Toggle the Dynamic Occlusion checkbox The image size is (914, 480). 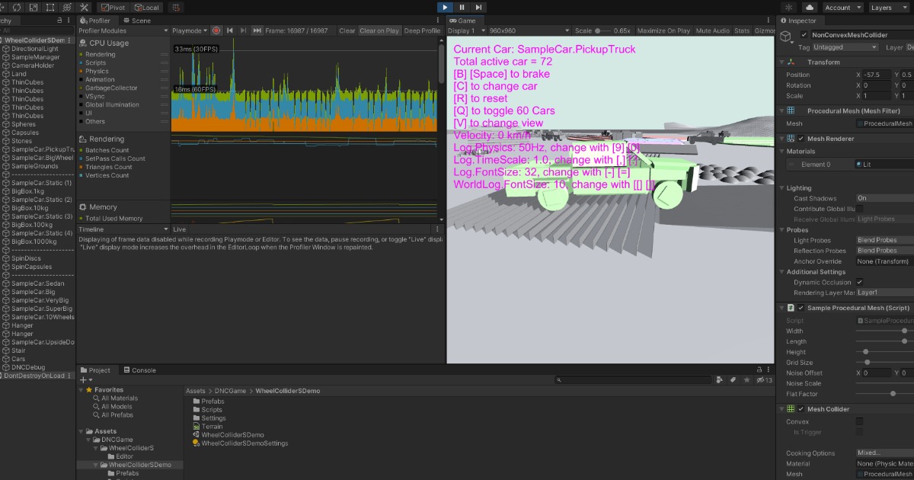(x=860, y=282)
